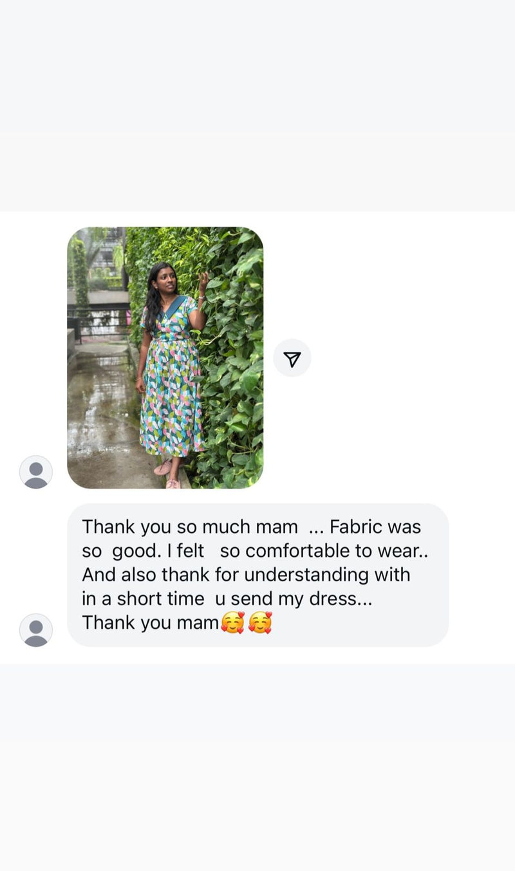Tap the first smiling hearts emoji
This screenshot has height=871, width=515.
pos(232,623)
